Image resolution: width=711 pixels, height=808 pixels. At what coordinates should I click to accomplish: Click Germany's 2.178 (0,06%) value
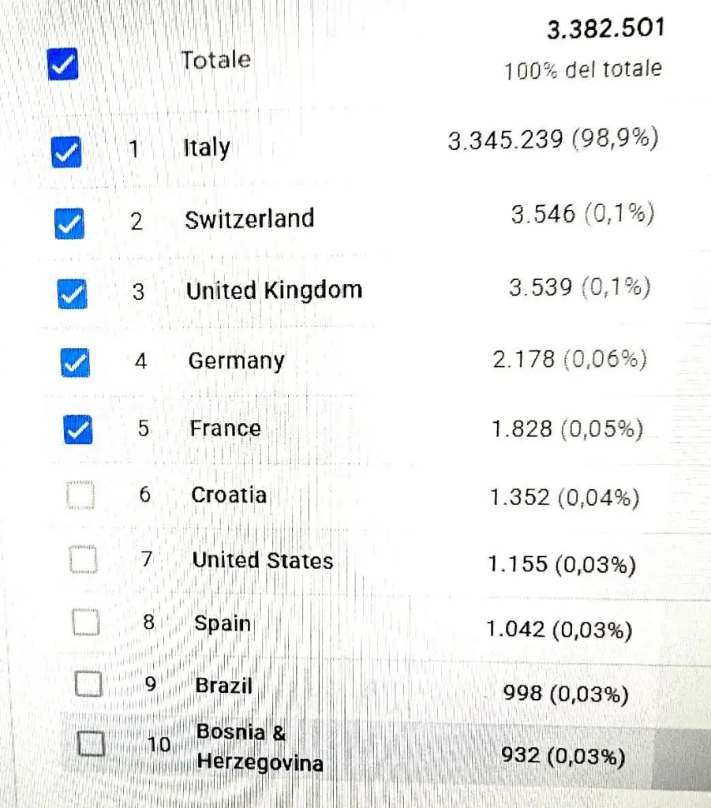570,359
